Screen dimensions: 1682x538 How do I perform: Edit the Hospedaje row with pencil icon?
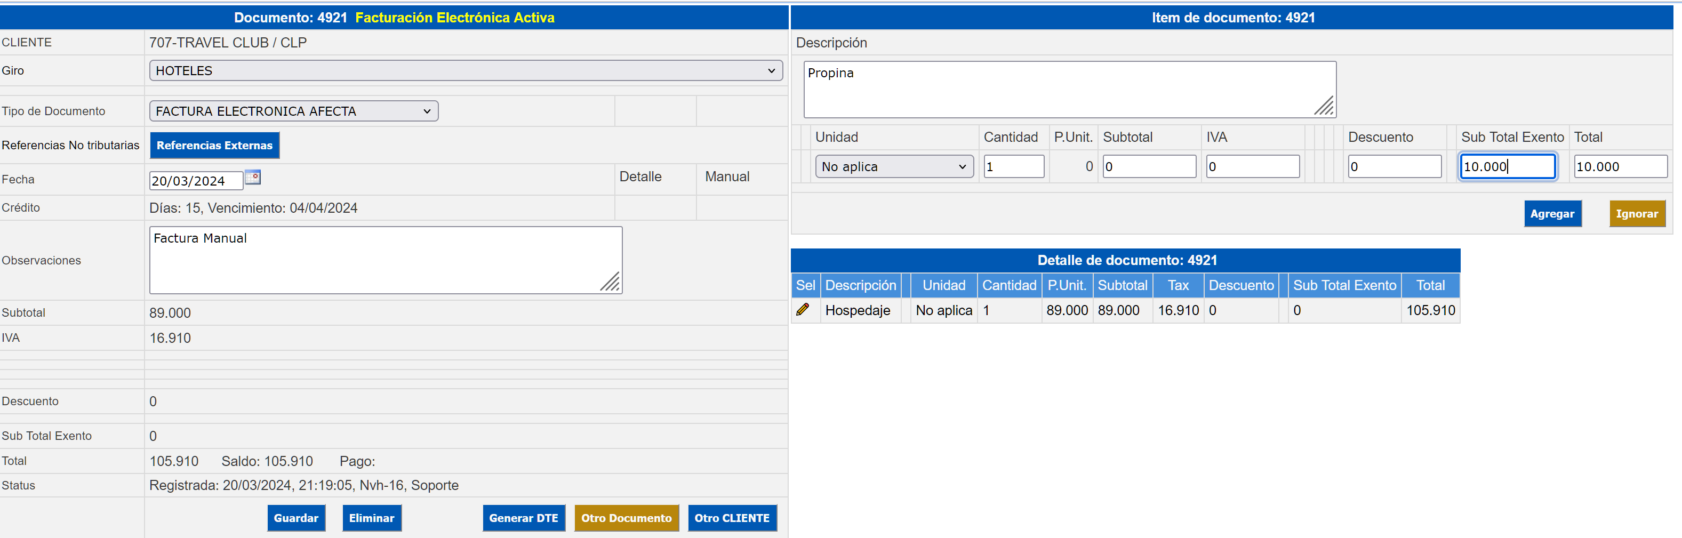pos(803,309)
